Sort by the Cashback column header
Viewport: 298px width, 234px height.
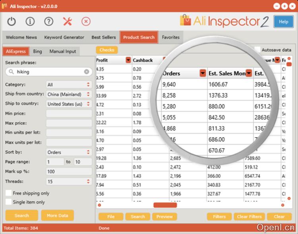pyautogui.click(x=143, y=60)
